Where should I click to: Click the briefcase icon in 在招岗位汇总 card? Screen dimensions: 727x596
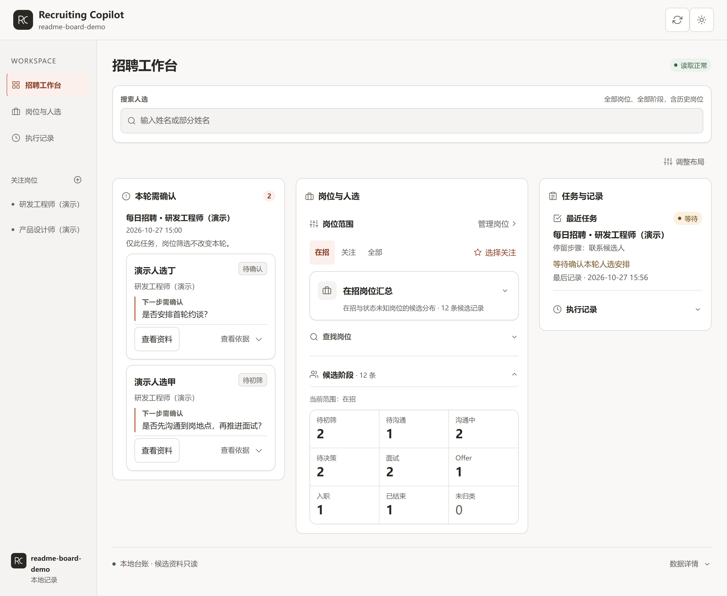coord(327,291)
